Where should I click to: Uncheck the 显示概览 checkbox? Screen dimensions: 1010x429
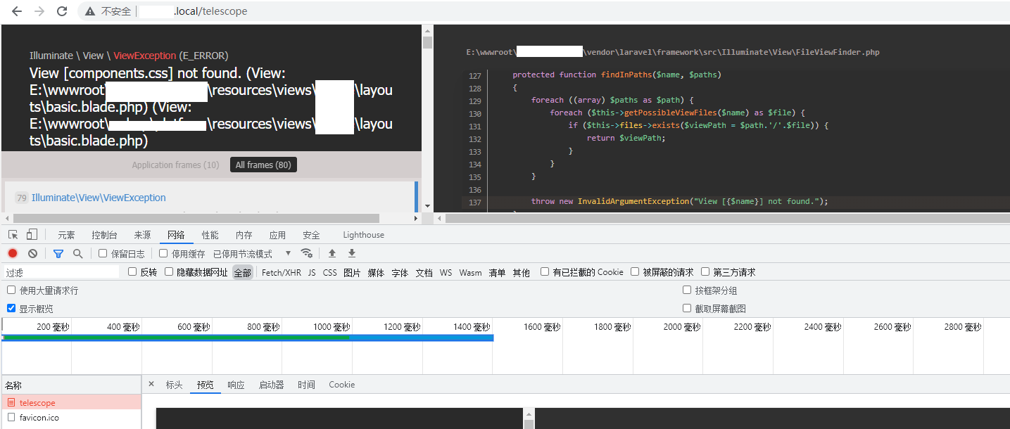click(11, 308)
